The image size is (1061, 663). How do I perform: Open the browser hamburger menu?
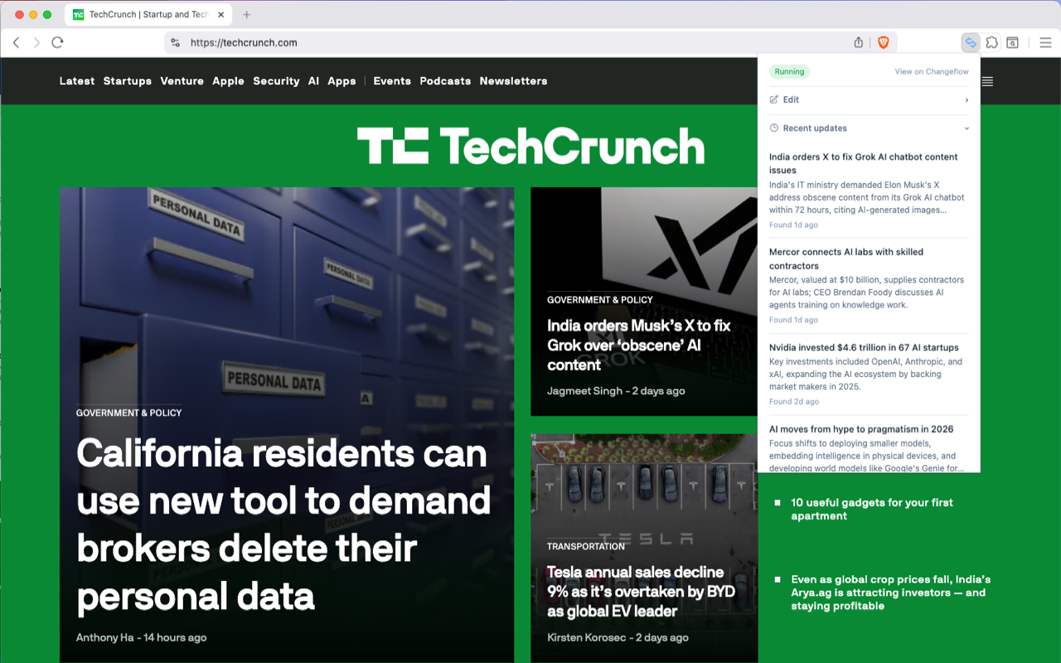(1044, 41)
